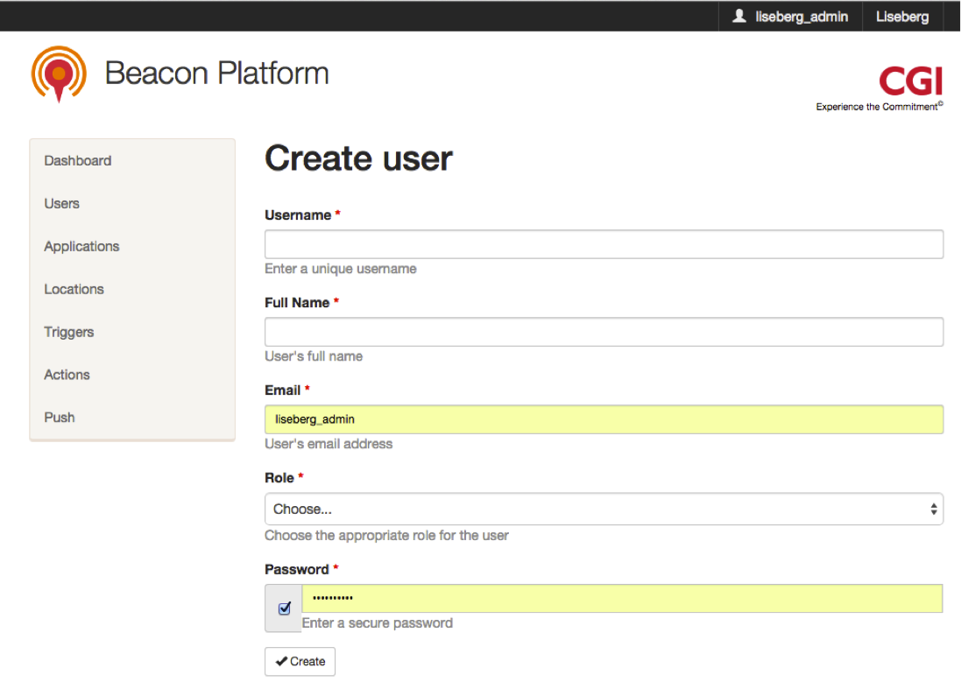Click the Beacon Platform logo icon
961x689 pixels.
click(x=59, y=74)
